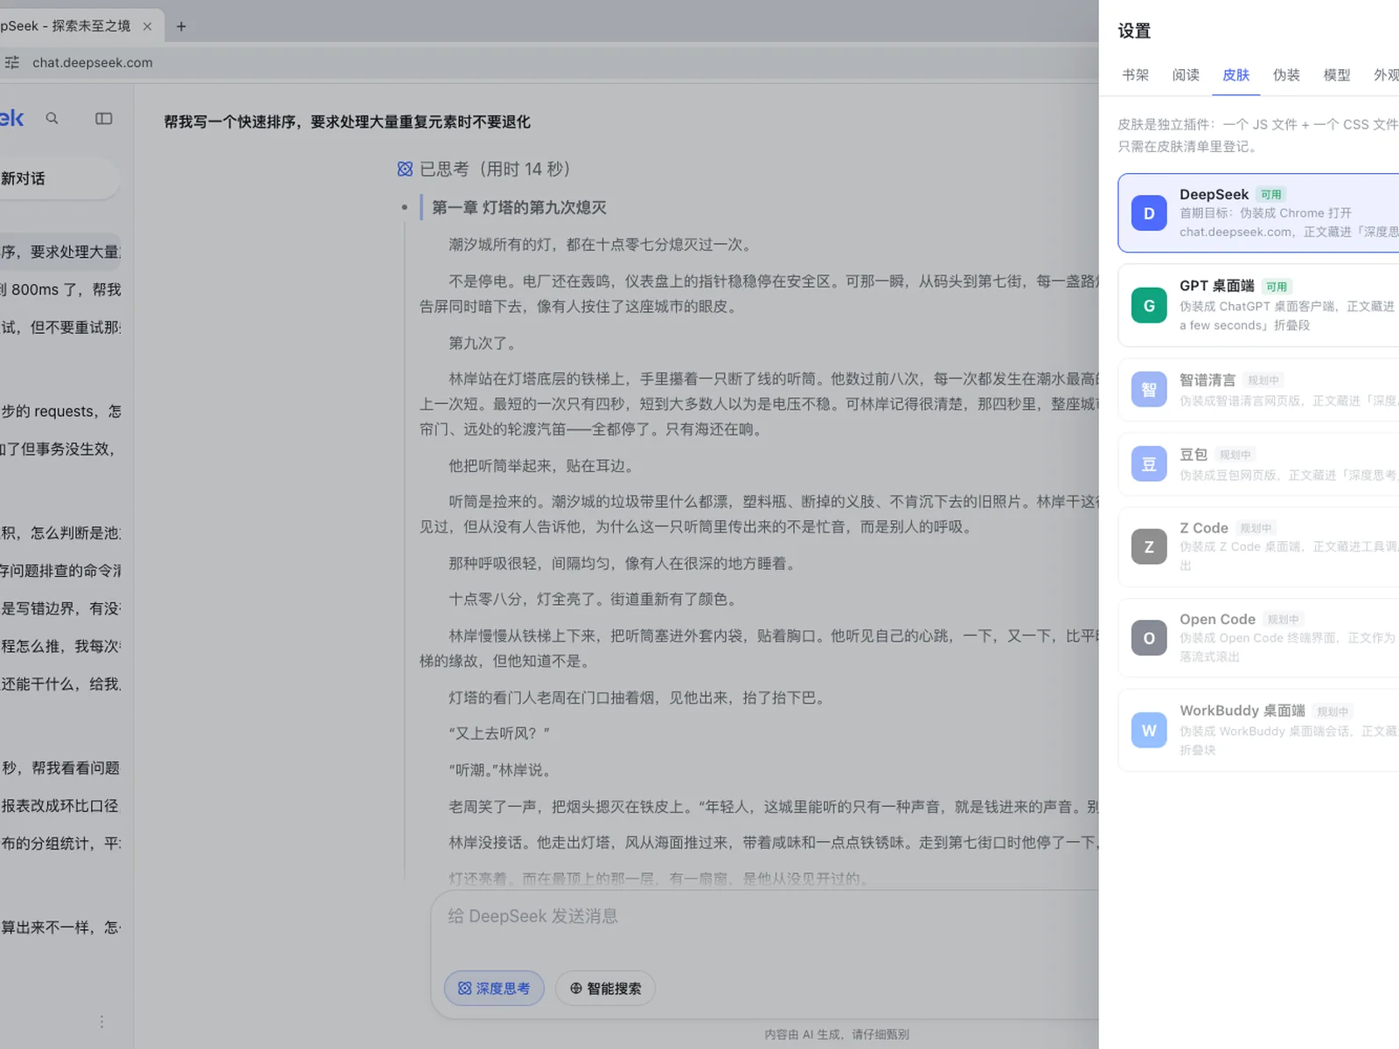This screenshot has height=1049, width=1399.
Task: Click the GPT desktop G icon
Action: click(1149, 306)
